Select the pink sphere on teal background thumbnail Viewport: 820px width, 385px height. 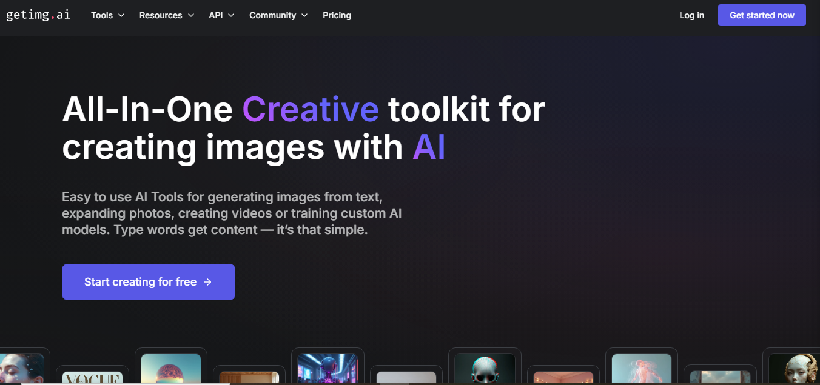tap(171, 369)
